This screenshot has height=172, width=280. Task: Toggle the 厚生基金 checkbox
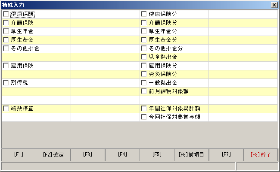(6, 39)
